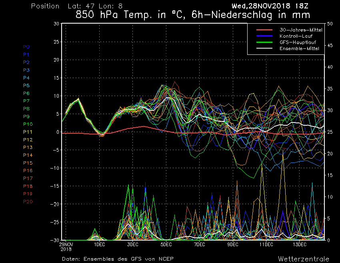
Task: Click the green GFS-Hauptlauf legend line
Action: coord(264,42)
